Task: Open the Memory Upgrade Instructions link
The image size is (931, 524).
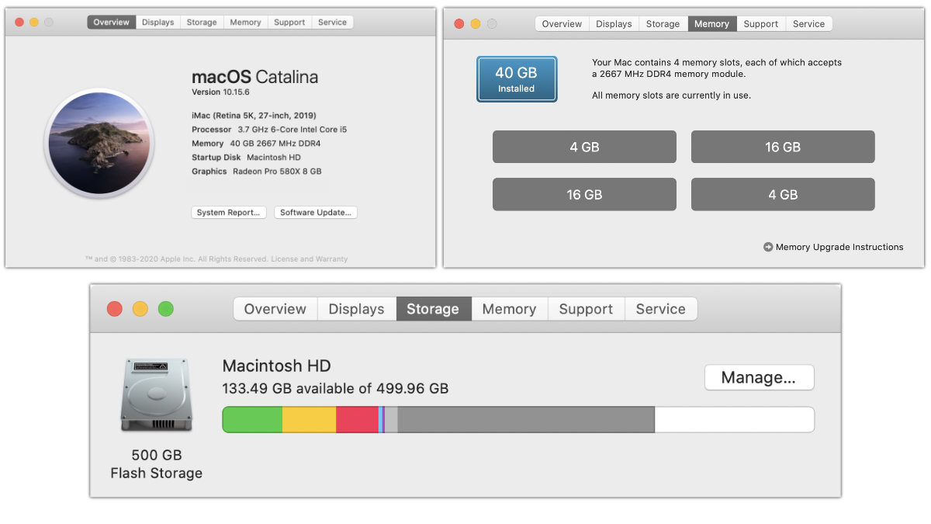Action: coord(839,247)
